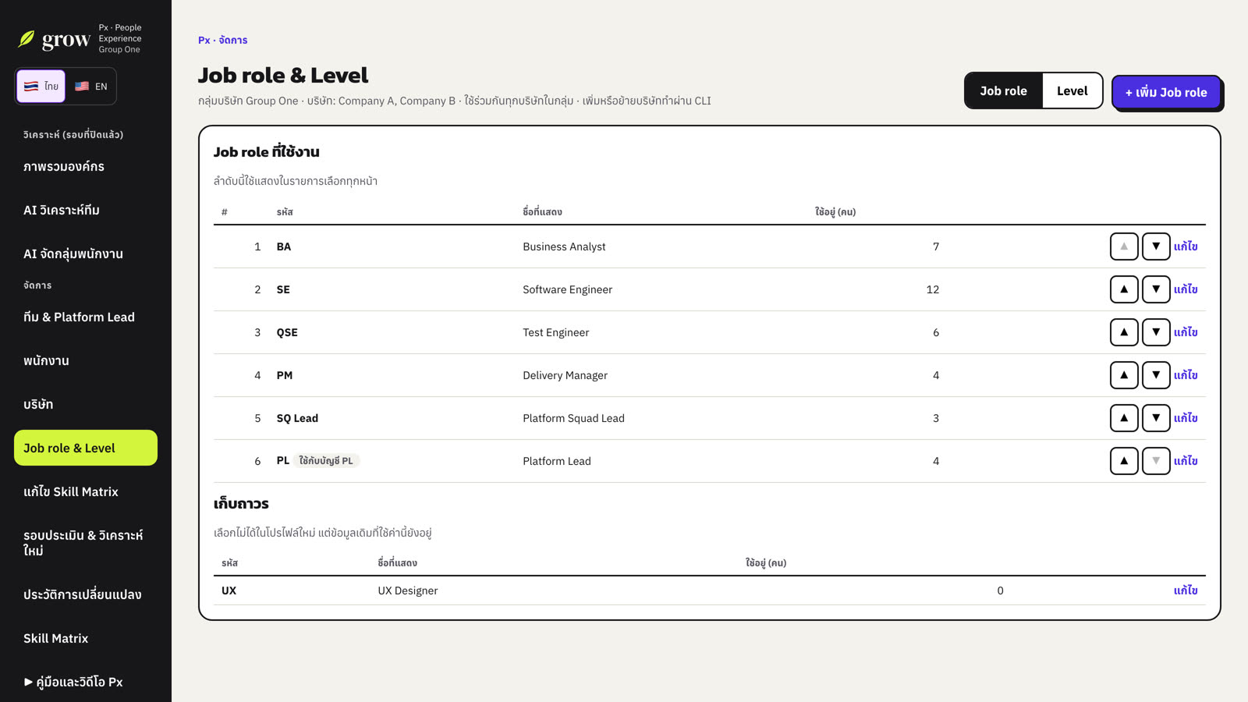Switch language to Thai

pos(41,87)
